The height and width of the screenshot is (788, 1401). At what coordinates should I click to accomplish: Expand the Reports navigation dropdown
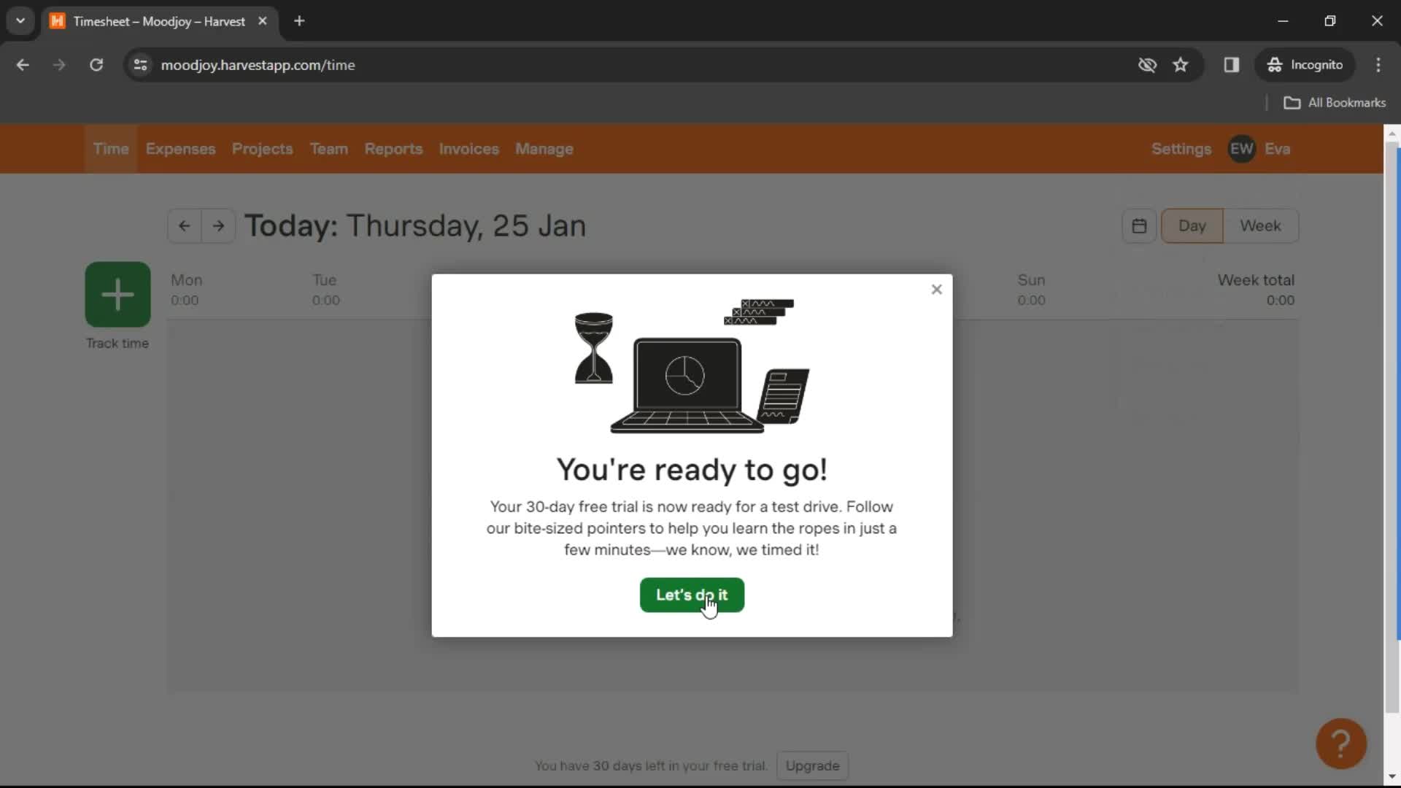(x=393, y=148)
